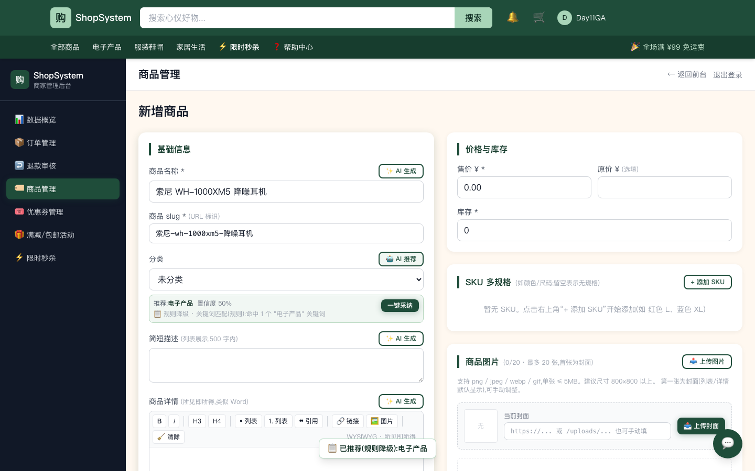This screenshot has height=471, width=755.
Task: Click the empty cover thumbnail
Action: (x=481, y=426)
